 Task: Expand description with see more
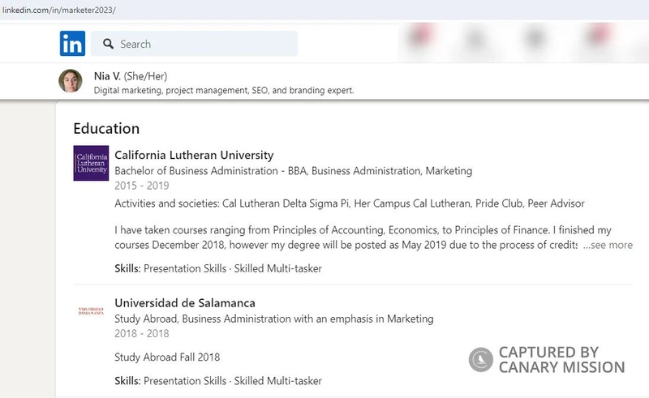click(x=608, y=245)
